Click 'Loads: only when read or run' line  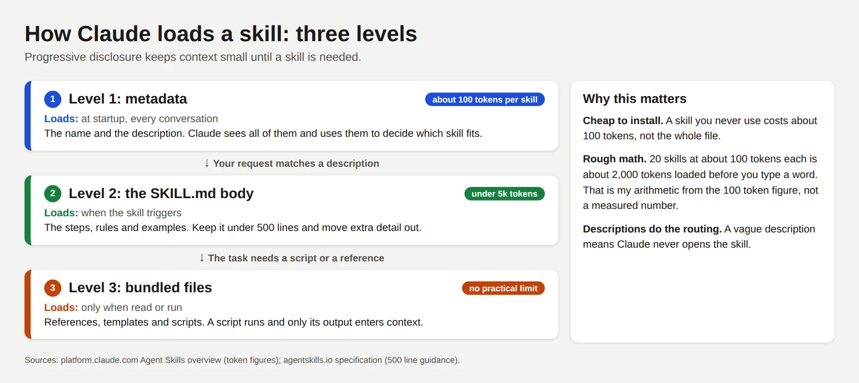pyautogui.click(x=113, y=307)
